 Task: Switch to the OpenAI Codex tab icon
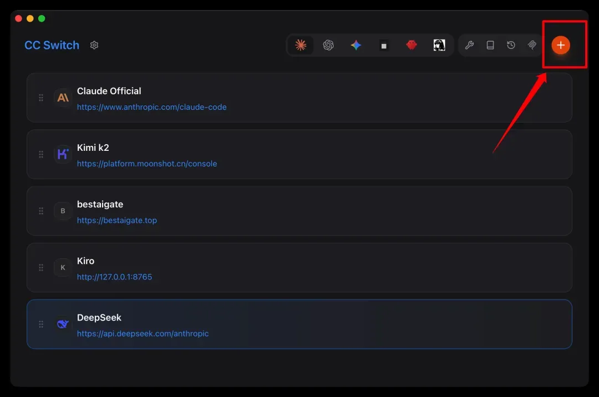pos(328,45)
